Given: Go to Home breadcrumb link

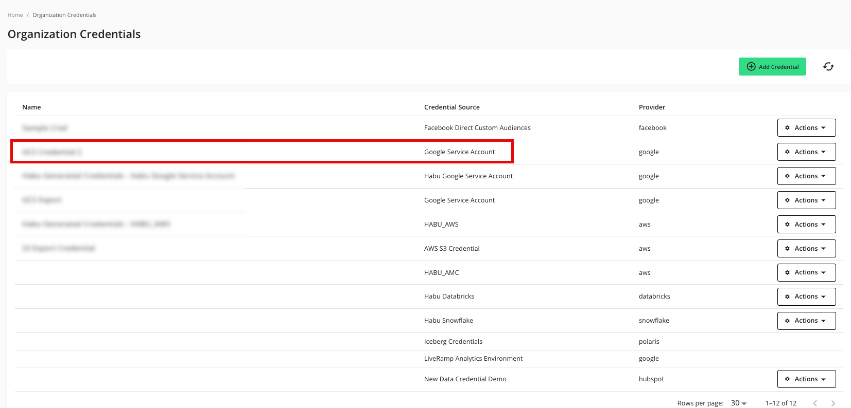Looking at the screenshot, I should pyautogui.click(x=15, y=15).
